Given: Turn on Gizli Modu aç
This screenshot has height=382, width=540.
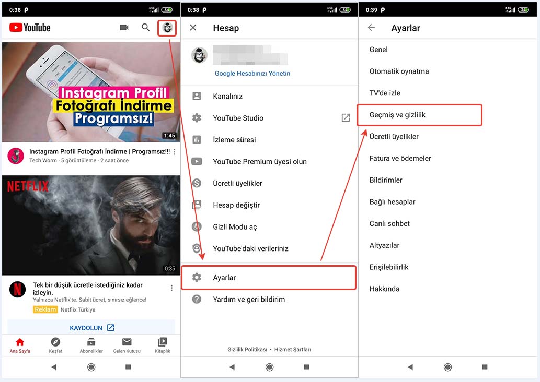Looking at the screenshot, I should (x=235, y=227).
